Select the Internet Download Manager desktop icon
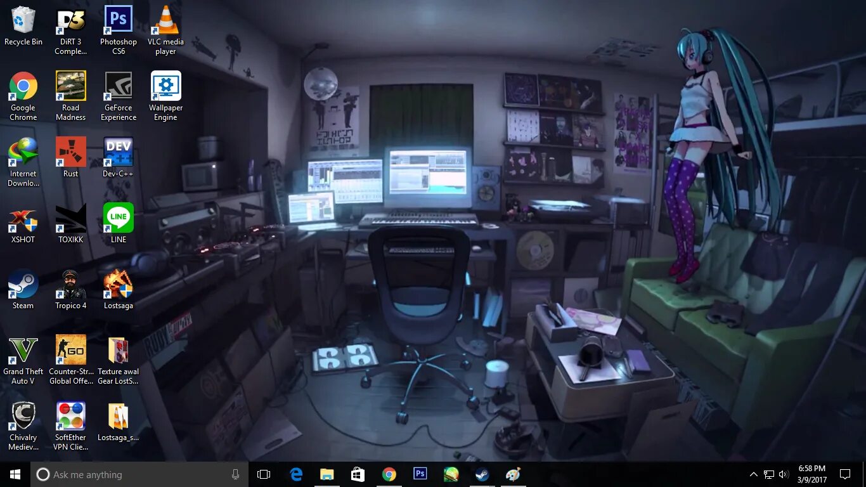 click(23, 163)
